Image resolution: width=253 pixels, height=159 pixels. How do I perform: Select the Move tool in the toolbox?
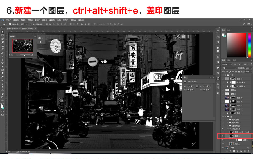(x=3, y=32)
